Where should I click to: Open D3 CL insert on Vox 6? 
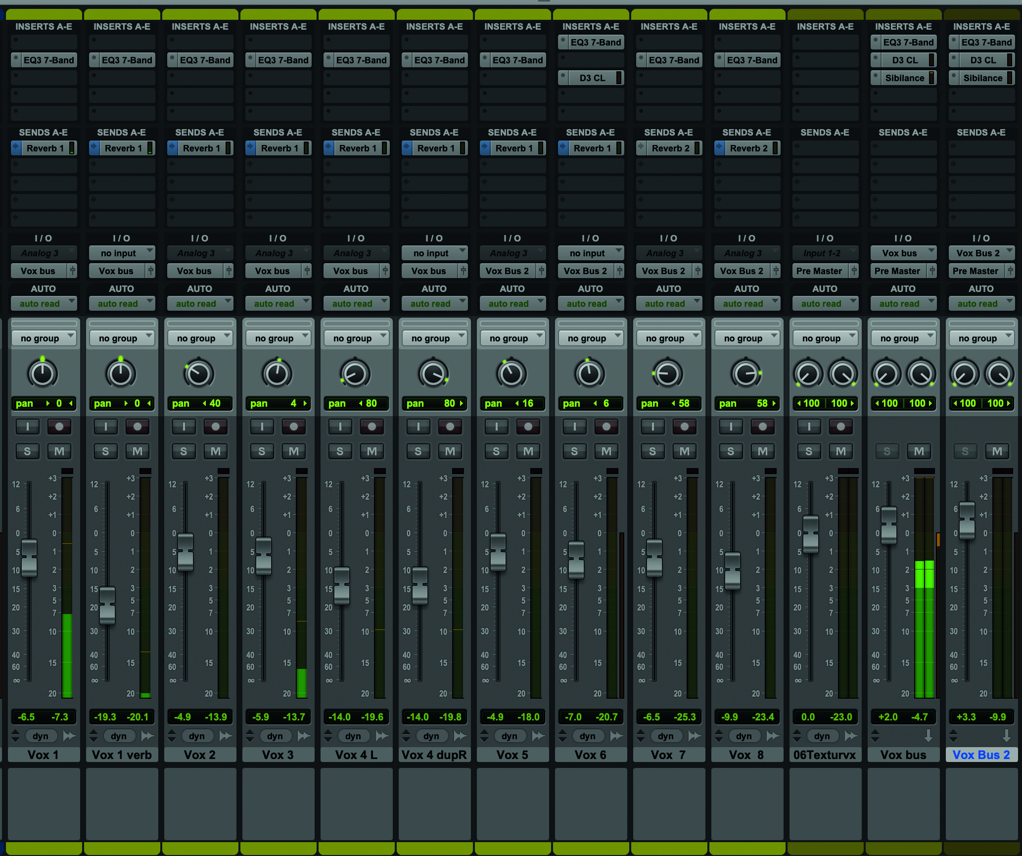click(x=592, y=78)
